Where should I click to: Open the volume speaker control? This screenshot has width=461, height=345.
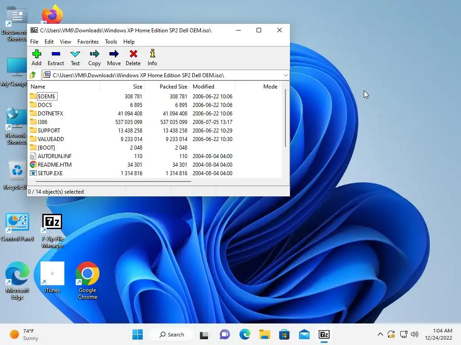coord(415,334)
